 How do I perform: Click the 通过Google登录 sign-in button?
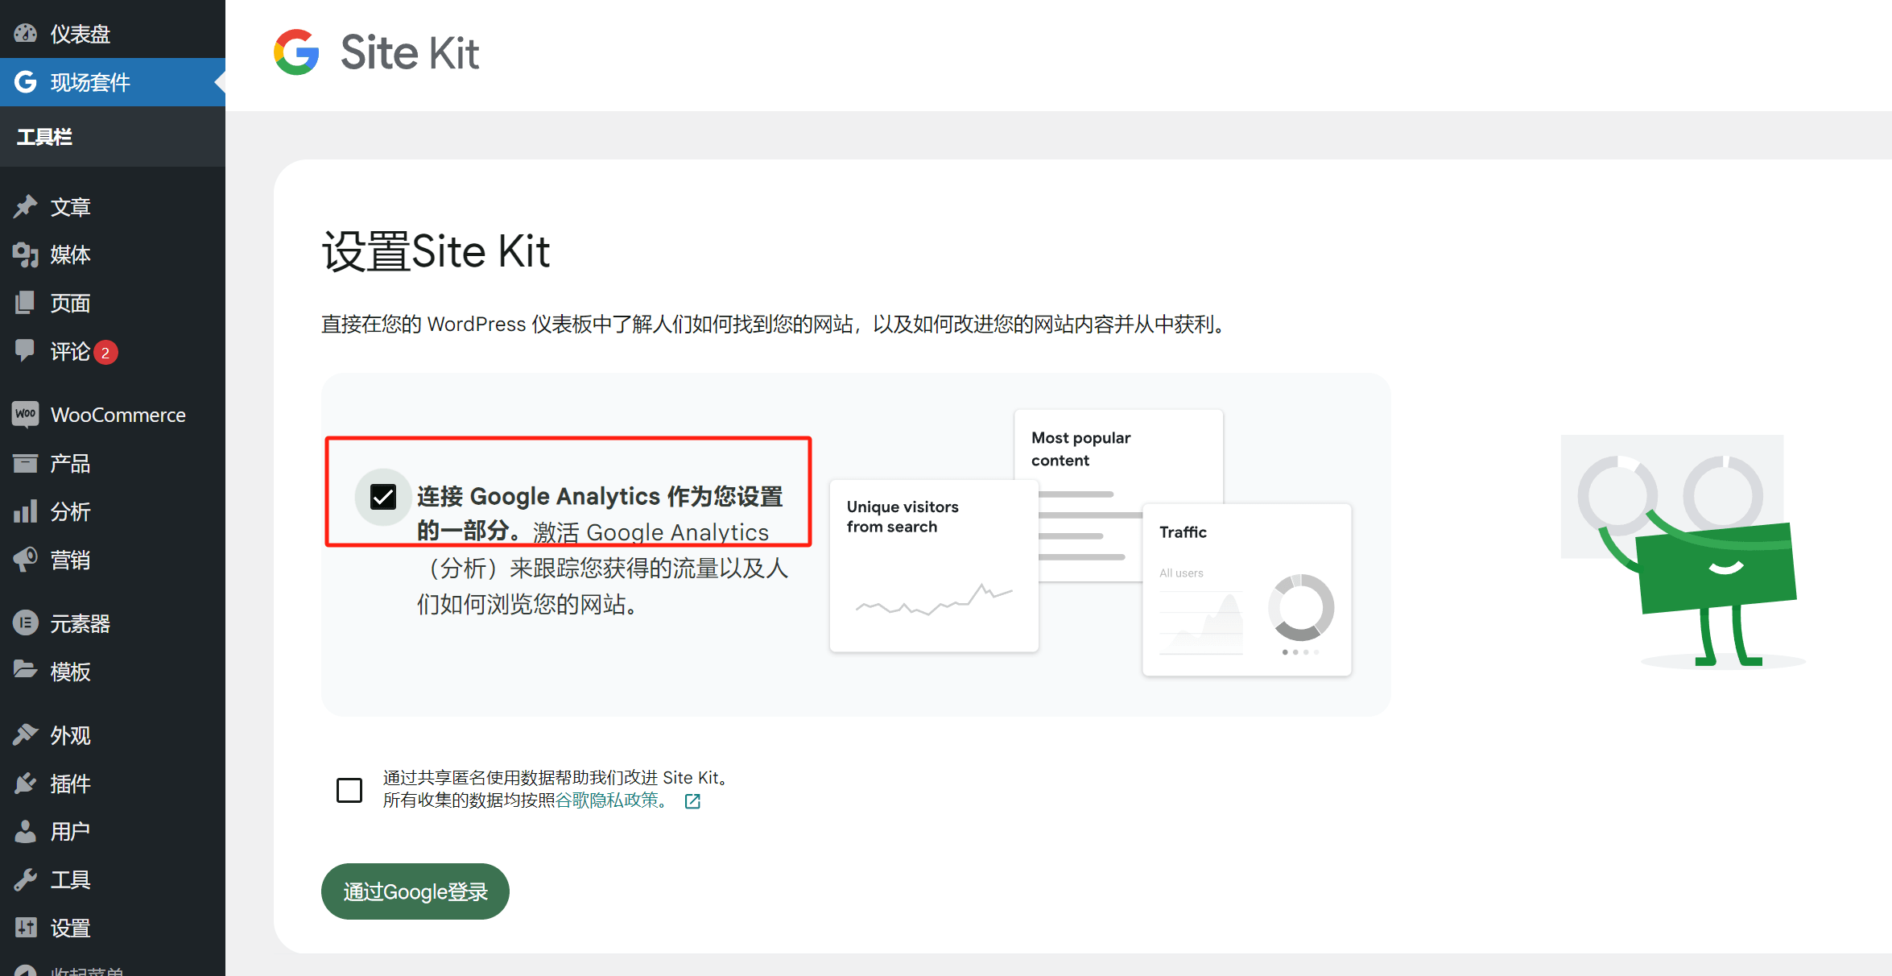[415, 891]
